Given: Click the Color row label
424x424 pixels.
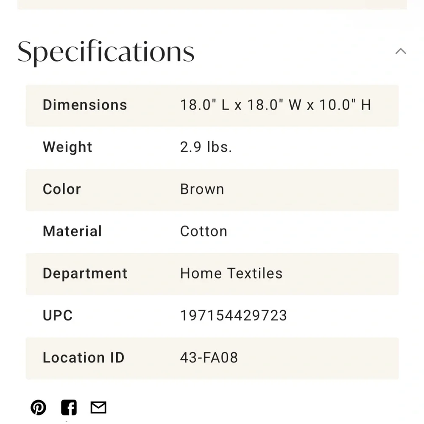Looking at the screenshot, I should 61,189.
